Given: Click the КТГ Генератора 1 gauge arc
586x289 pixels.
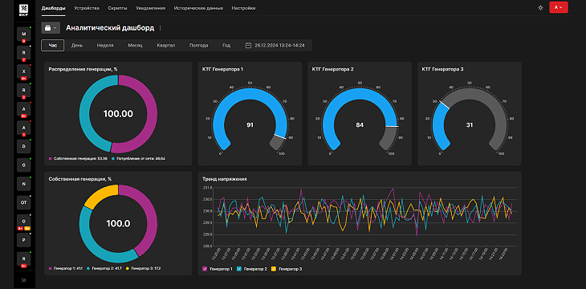Looking at the screenshot, I should [250, 94].
